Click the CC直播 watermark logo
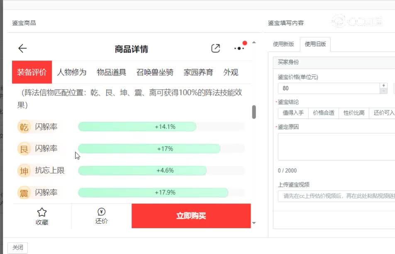395x254 pixels. pos(355,21)
